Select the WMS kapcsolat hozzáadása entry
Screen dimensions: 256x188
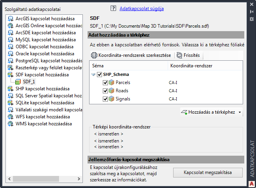(x=43, y=124)
